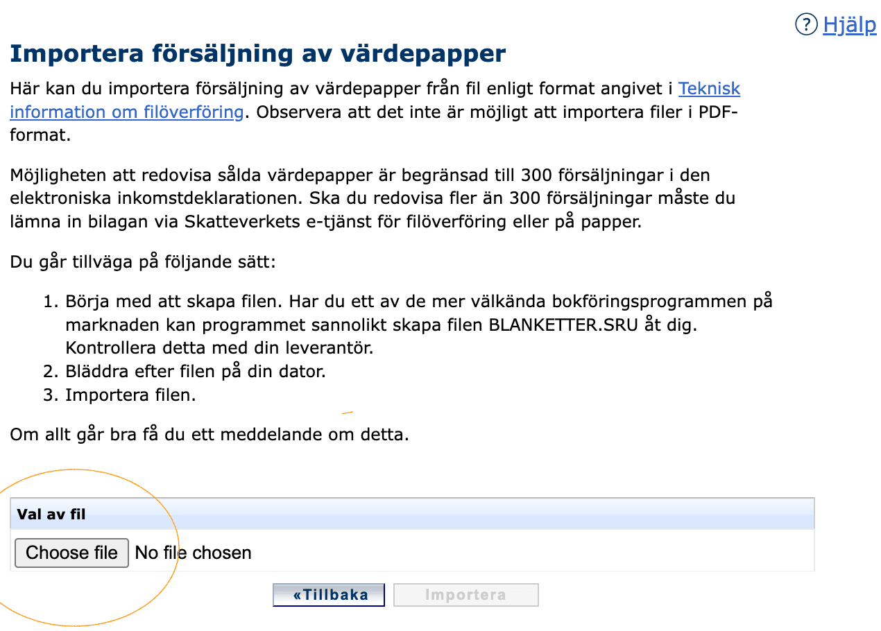This screenshot has height=631, width=881.
Task: Click text 'Du går tillväga på följande sätt:'
Action: 143,263
